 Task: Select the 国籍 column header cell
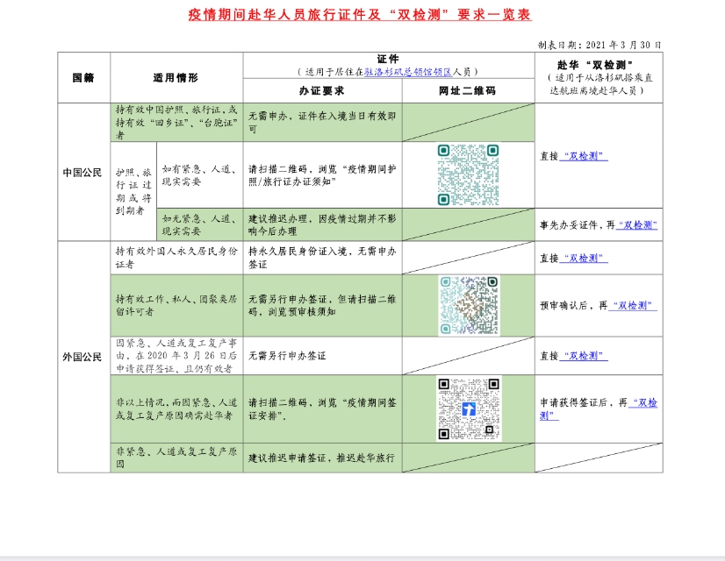[x=84, y=77]
